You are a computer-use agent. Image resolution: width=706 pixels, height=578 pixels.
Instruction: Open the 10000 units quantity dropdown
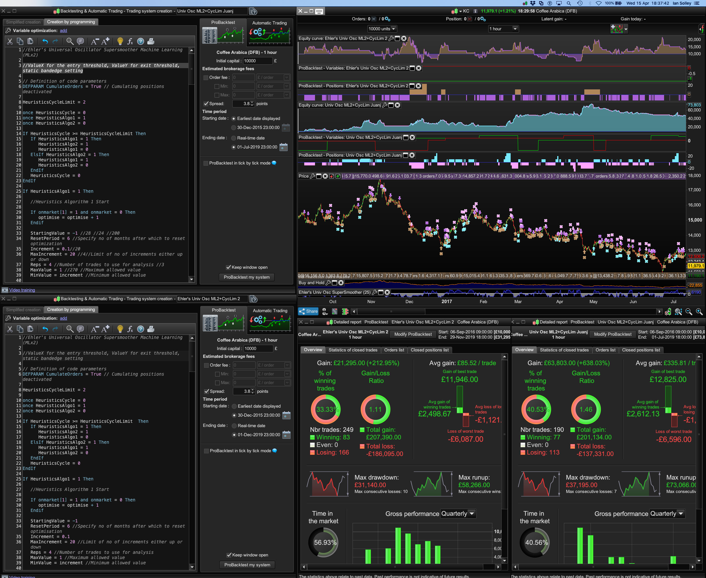(x=393, y=29)
